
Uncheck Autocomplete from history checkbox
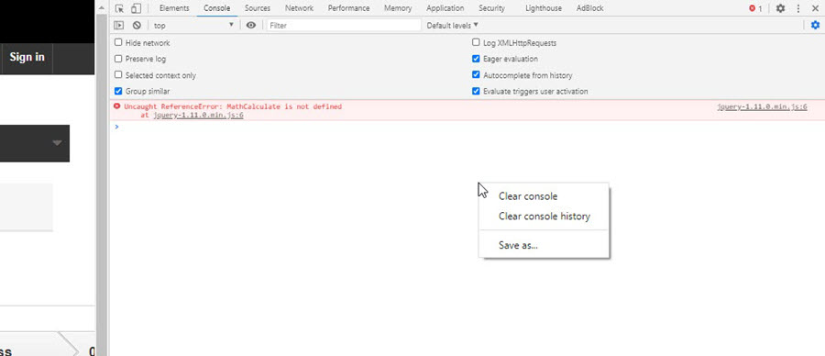(x=476, y=75)
